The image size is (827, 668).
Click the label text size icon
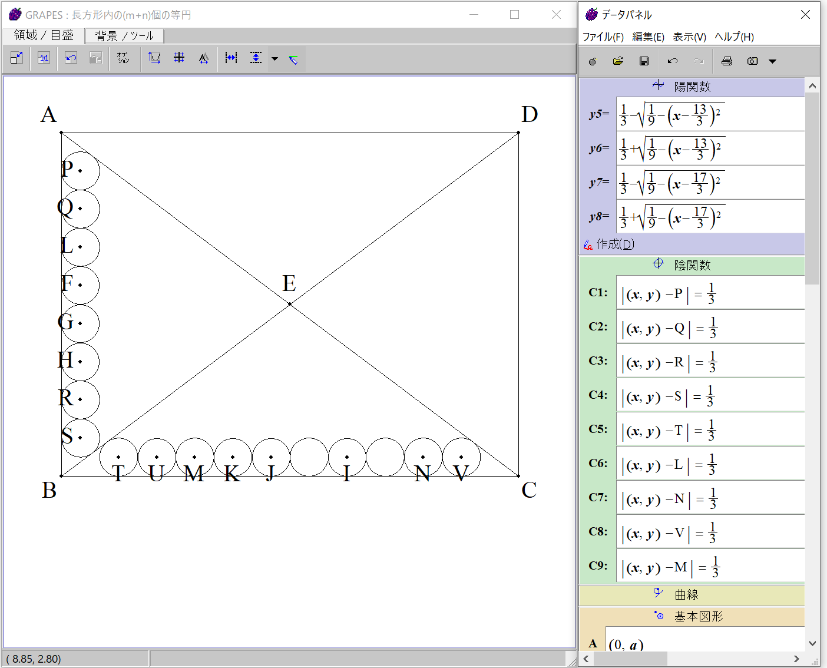pos(204,58)
